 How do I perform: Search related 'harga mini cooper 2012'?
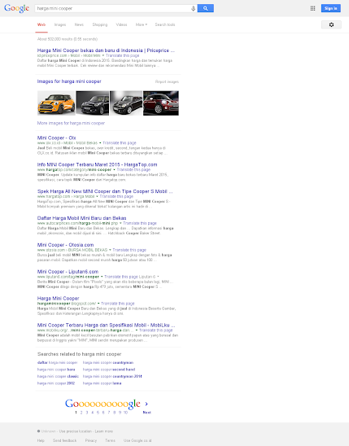coord(56,383)
